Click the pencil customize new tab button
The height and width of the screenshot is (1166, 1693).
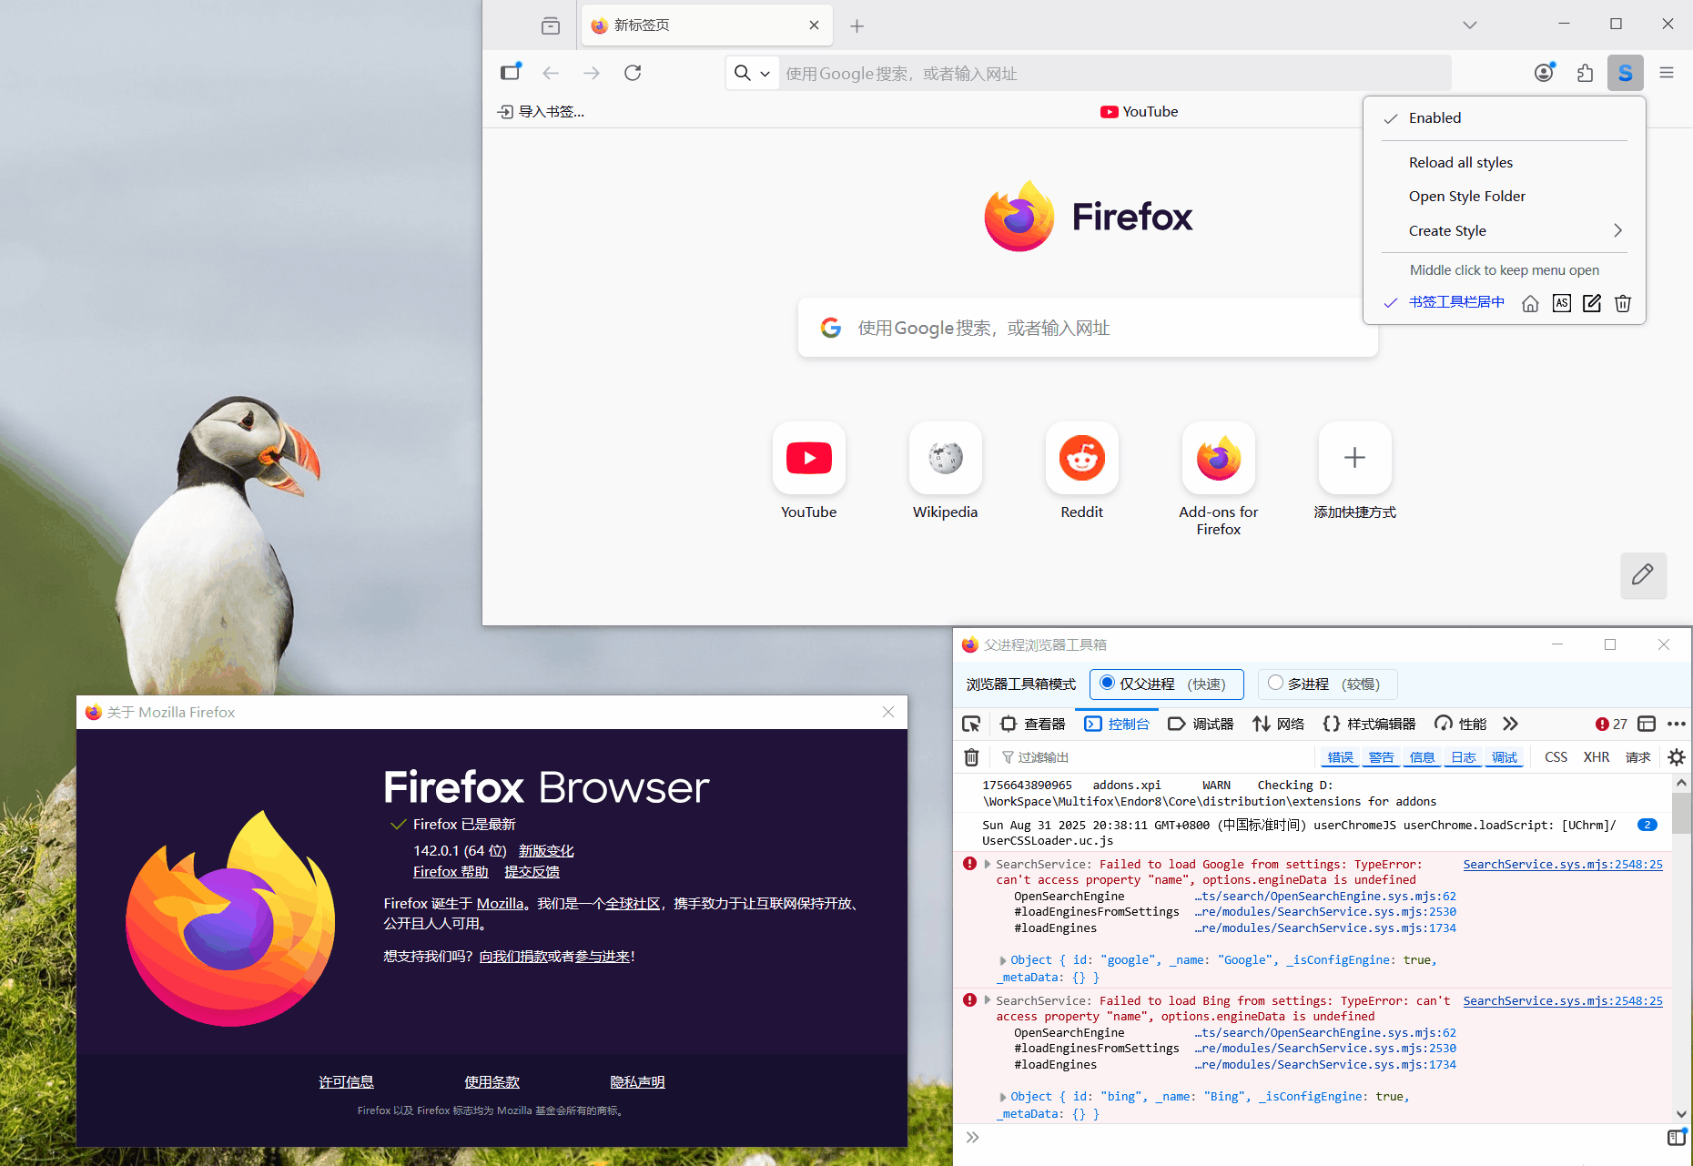tap(1643, 575)
